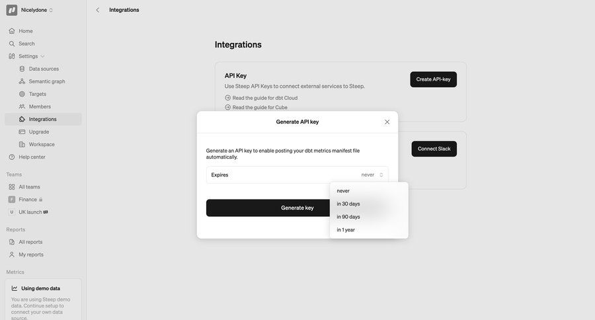
Task: Open Data sources from sidebar
Action: click(x=44, y=69)
